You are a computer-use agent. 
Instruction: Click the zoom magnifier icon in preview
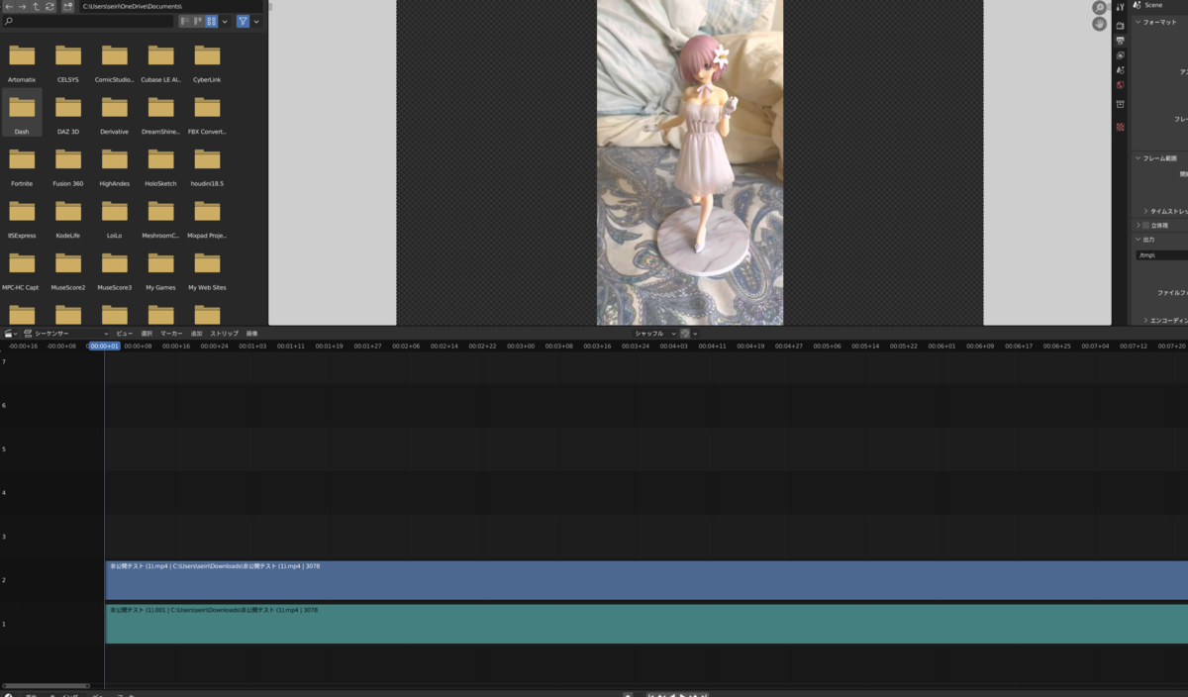pyautogui.click(x=1099, y=8)
